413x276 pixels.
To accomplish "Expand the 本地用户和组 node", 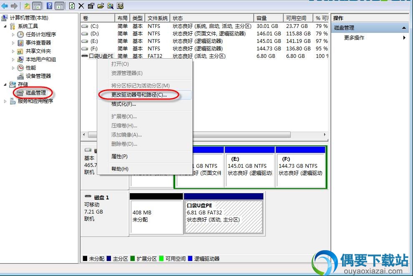I will [x=13, y=60].
